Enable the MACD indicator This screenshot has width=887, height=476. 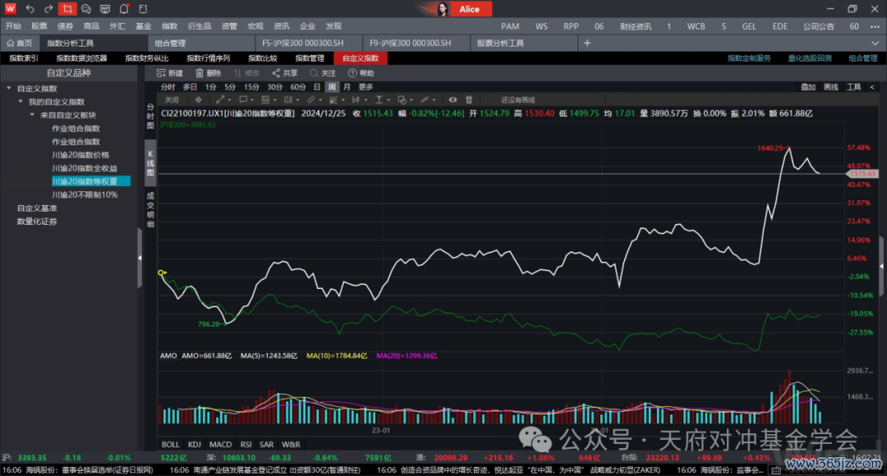tap(221, 444)
